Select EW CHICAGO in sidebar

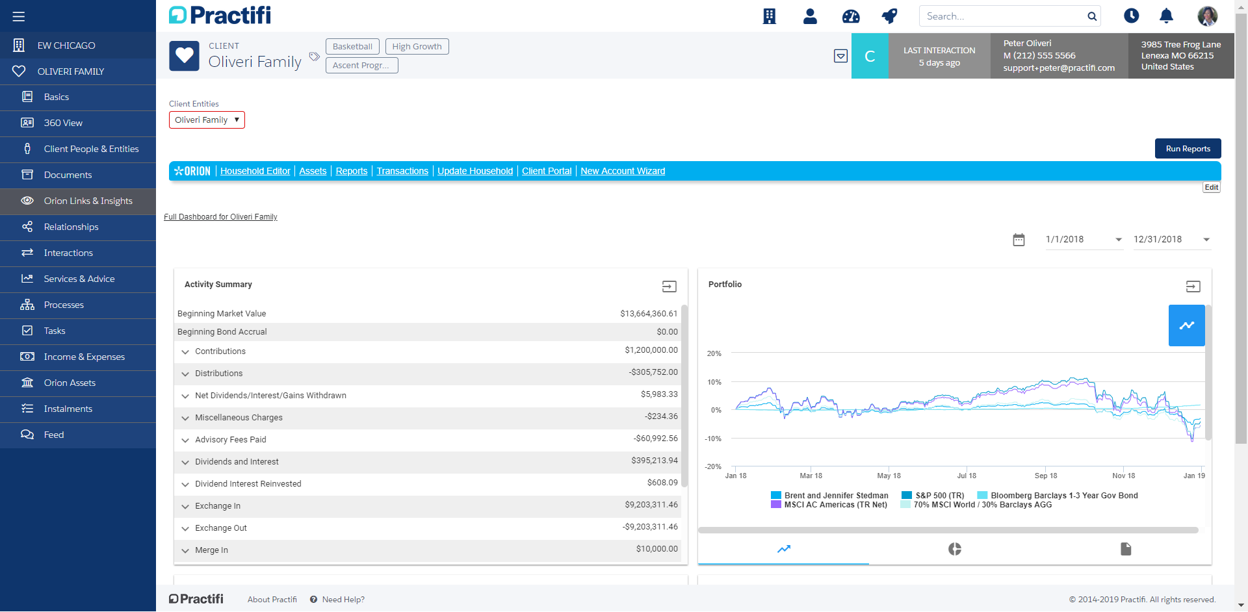pyautogui.click(x=78, y=45)
